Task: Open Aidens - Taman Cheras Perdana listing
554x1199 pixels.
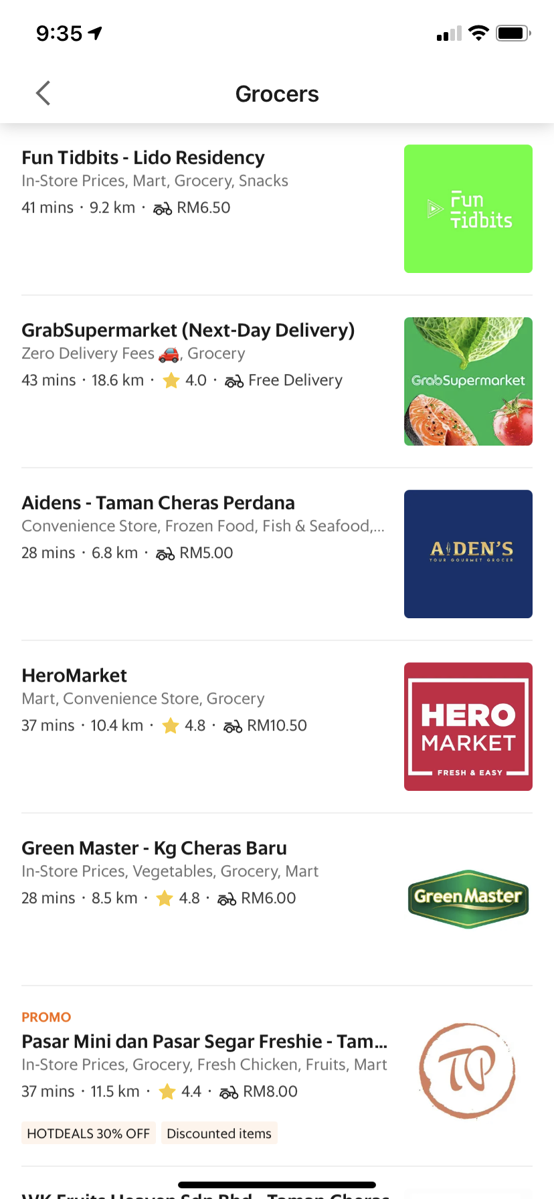Action: 158,503
